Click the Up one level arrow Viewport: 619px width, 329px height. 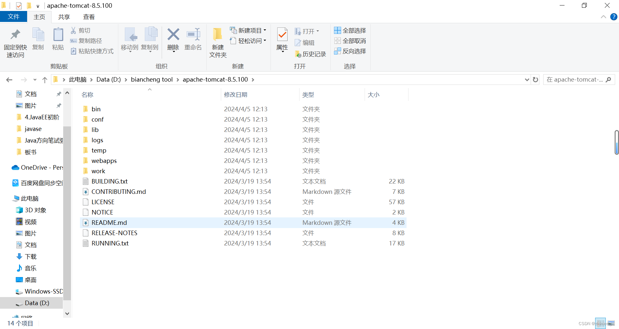(45, 80)
